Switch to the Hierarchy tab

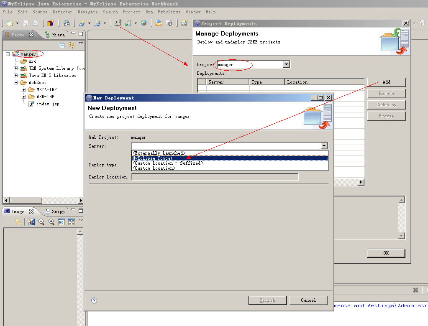point(55,35)
